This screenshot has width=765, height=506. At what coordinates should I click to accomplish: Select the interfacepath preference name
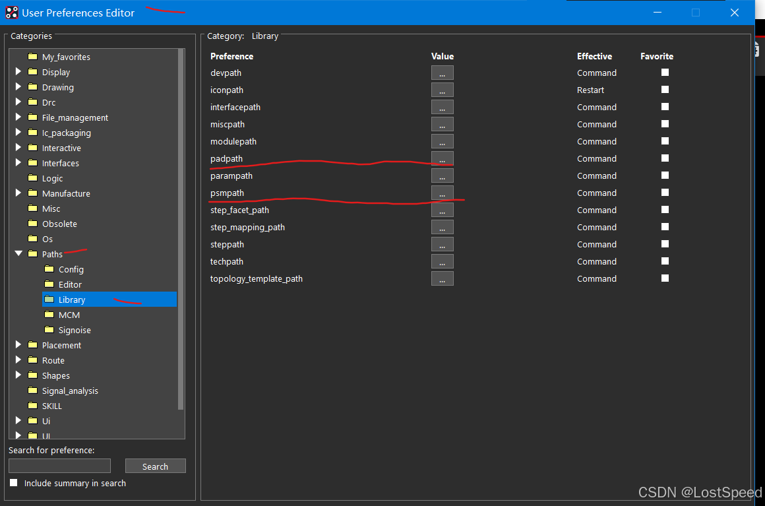tap(235, 108)
